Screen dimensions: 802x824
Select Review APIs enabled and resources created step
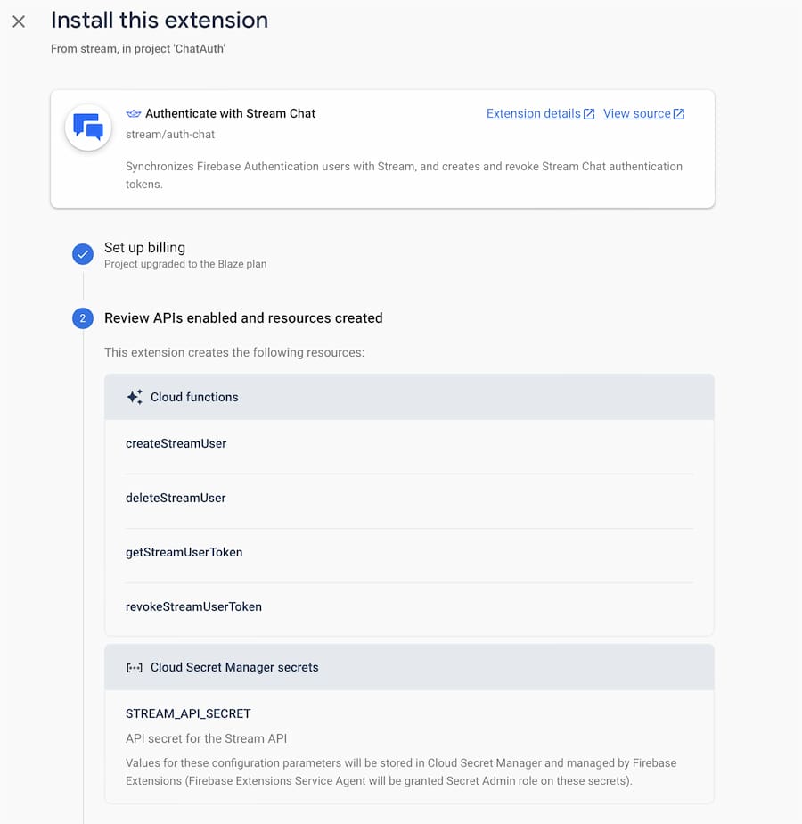click(x=243, y=318)
